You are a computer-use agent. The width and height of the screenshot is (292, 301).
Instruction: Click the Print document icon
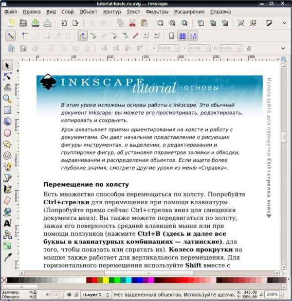47,23
